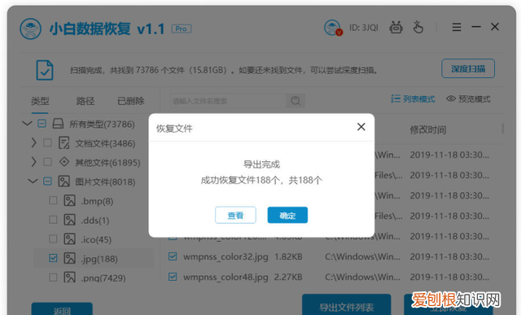
Task: Switch to 列表模式 view
Action: (413, 99)
